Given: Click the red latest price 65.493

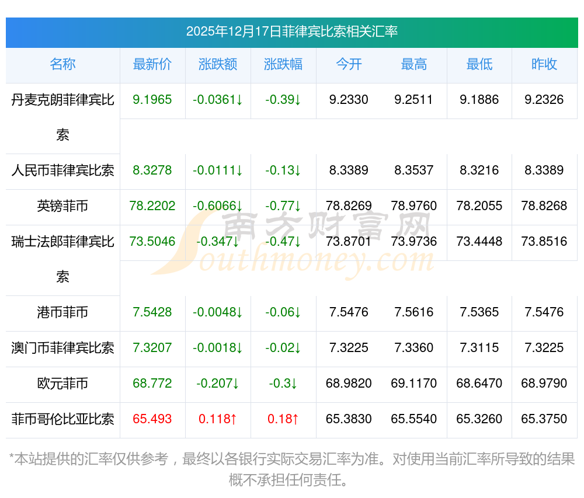Looking at the screenshot, I should coord(152,419).
